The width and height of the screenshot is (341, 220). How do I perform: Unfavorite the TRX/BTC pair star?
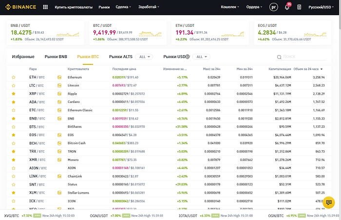tap(14, 151)
